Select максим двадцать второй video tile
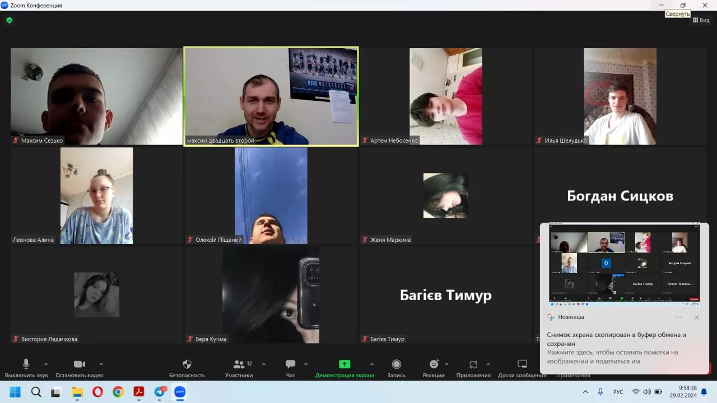 point(271,96)
